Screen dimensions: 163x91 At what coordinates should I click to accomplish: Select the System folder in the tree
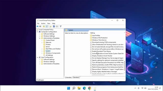pyautogui.click(x=48, y=51)
